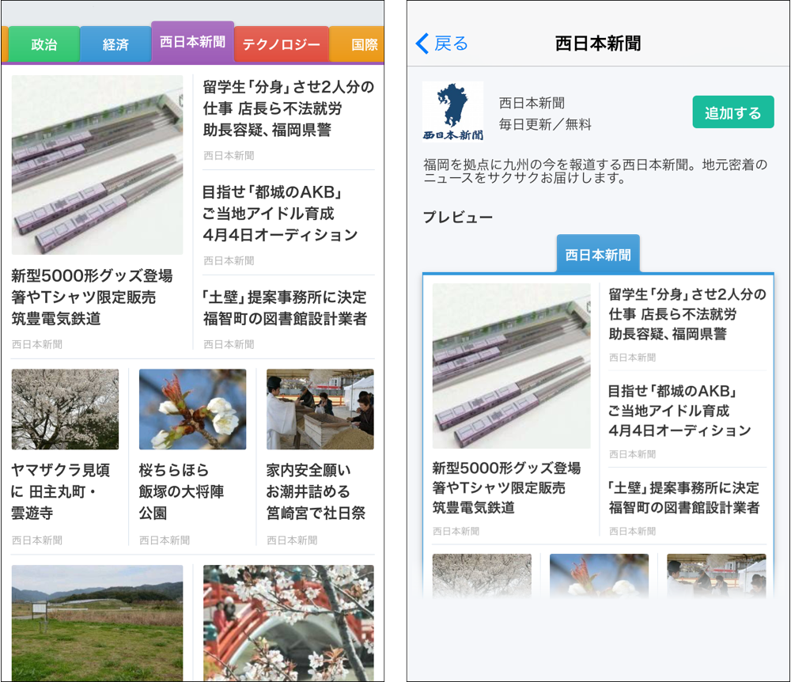The height and width of the screenshot is (682, 791).
Task: Open the blossom bud photo above 桜ちらほら
Action: click(193, 409)
